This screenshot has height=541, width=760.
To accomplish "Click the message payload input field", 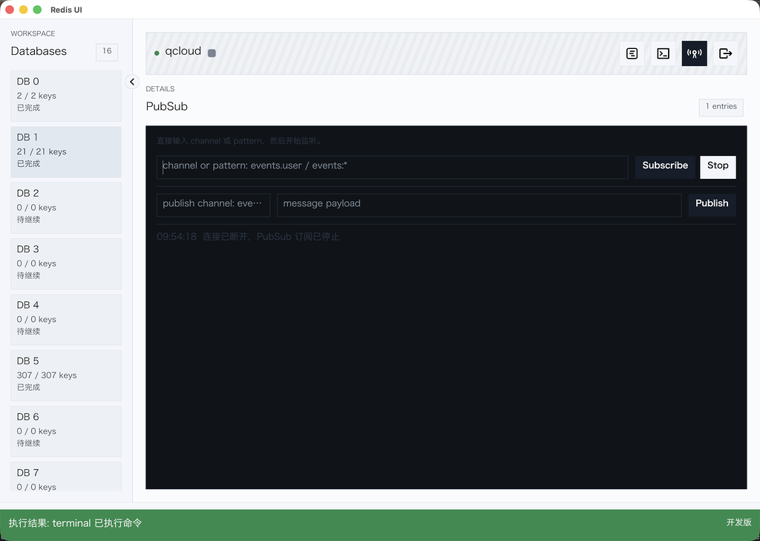I will (x=479, y=204).
